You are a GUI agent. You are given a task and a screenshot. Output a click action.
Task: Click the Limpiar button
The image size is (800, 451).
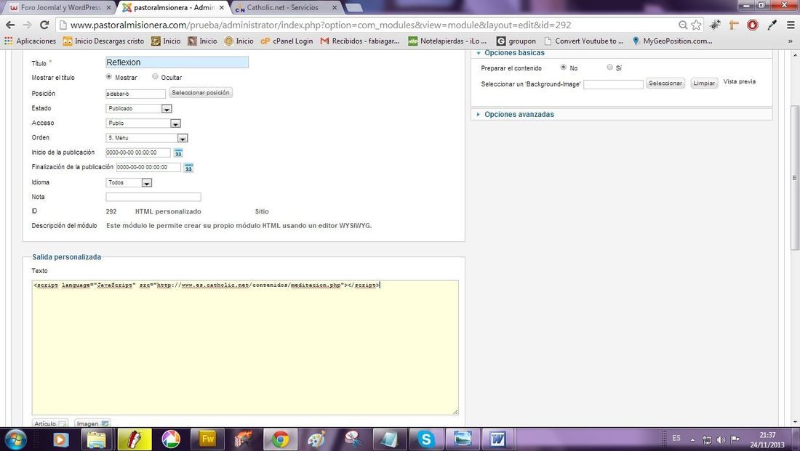(x=704, y=83)
